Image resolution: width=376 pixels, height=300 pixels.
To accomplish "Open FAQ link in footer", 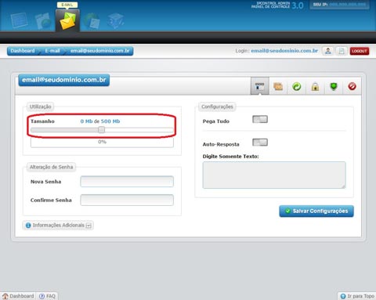I will [x=47, y=296].
